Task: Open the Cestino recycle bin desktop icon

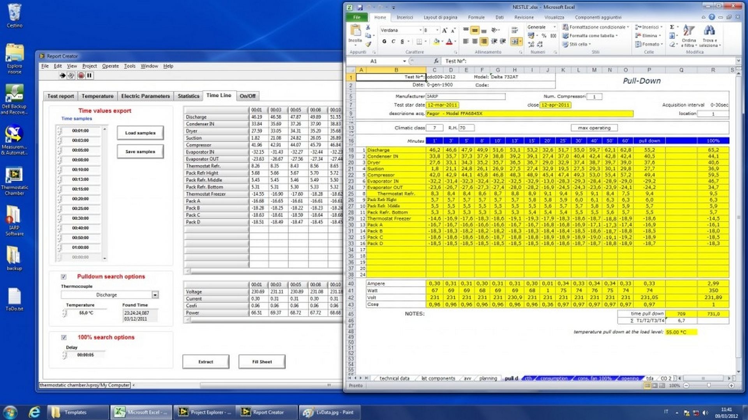Action: point(14,16)
